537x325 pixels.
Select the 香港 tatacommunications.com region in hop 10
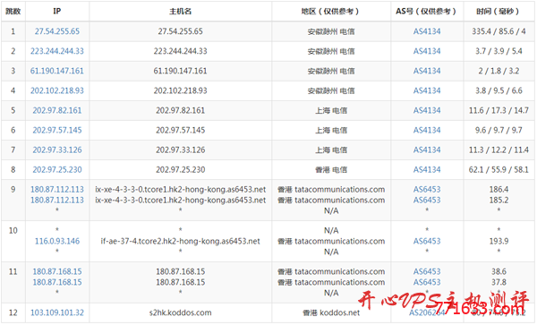(x=331, y=242)
